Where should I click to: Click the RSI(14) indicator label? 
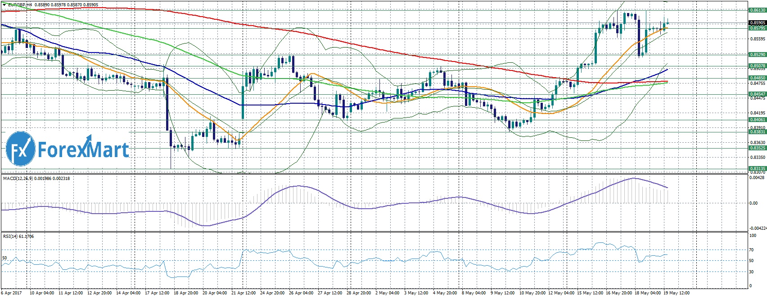[x=11, y=236]
